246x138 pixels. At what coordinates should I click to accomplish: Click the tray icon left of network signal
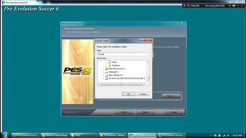(x=219, y=135)
